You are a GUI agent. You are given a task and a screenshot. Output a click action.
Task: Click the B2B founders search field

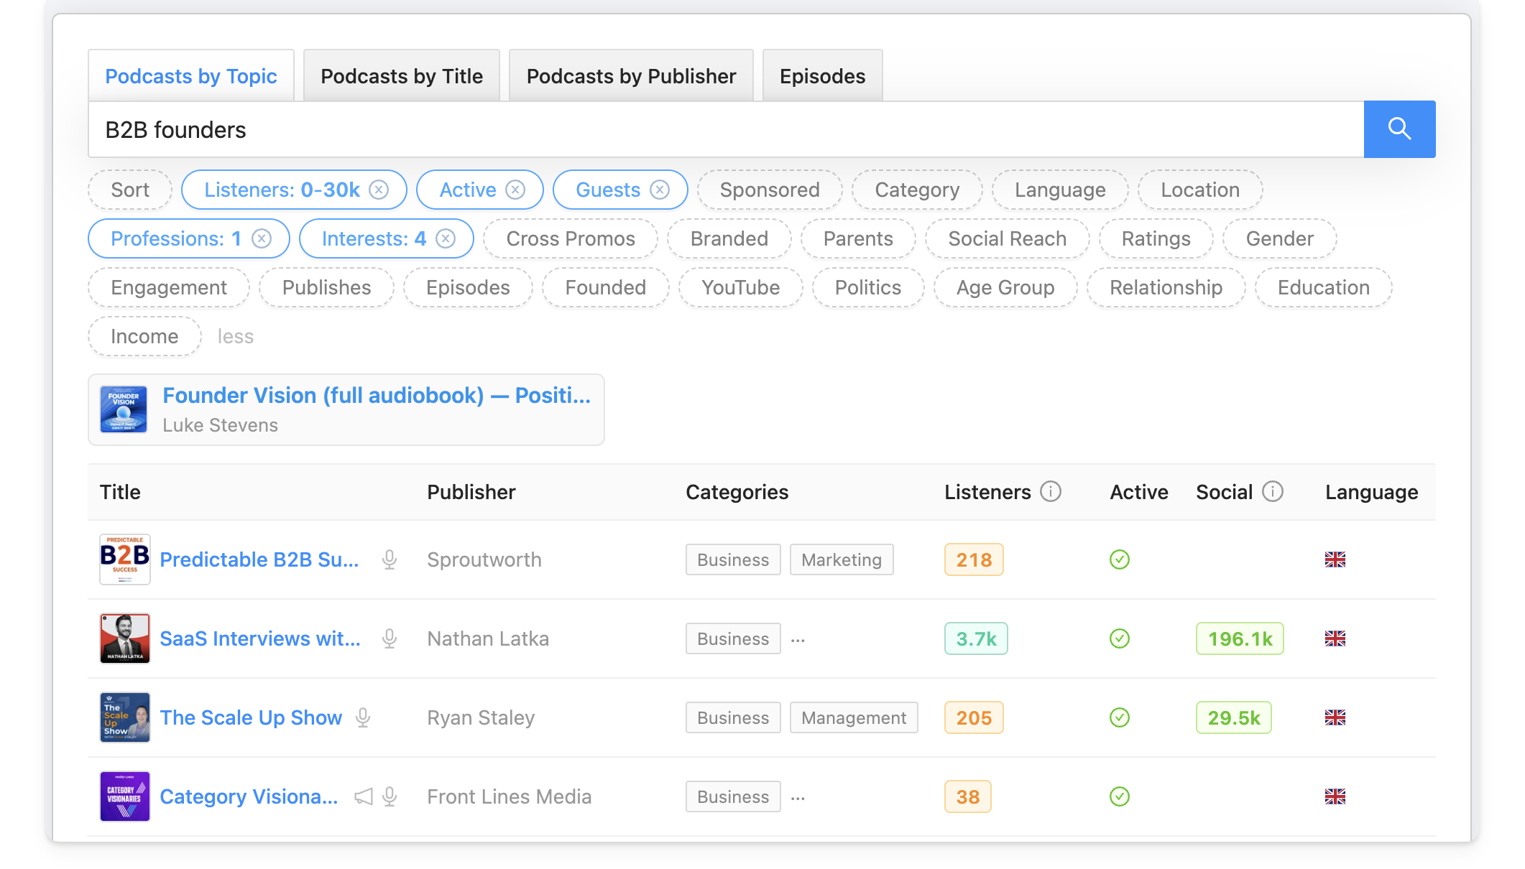point(726,129)
